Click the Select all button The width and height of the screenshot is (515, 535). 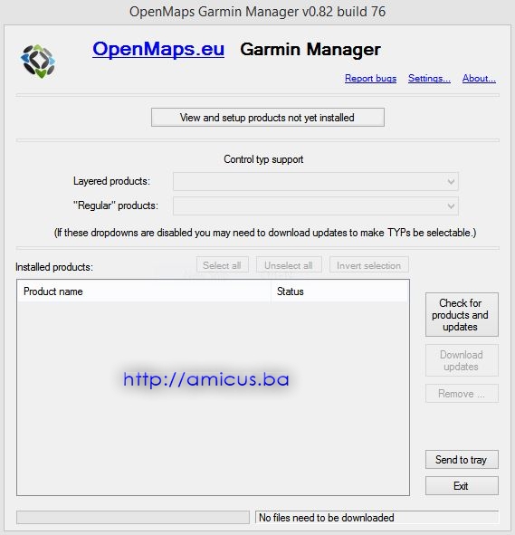click(x=223, y=265)
